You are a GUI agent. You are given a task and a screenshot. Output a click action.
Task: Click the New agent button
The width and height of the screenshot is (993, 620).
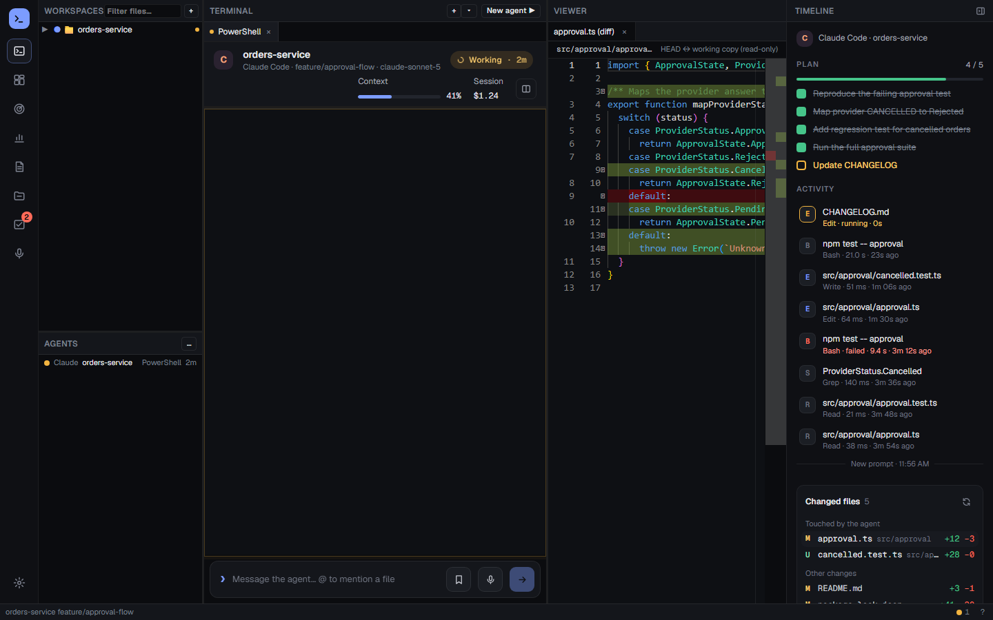coord(510,11)
